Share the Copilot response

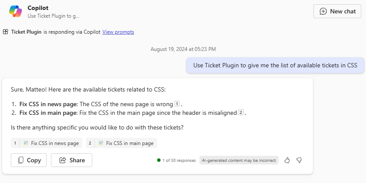[72, 160]
